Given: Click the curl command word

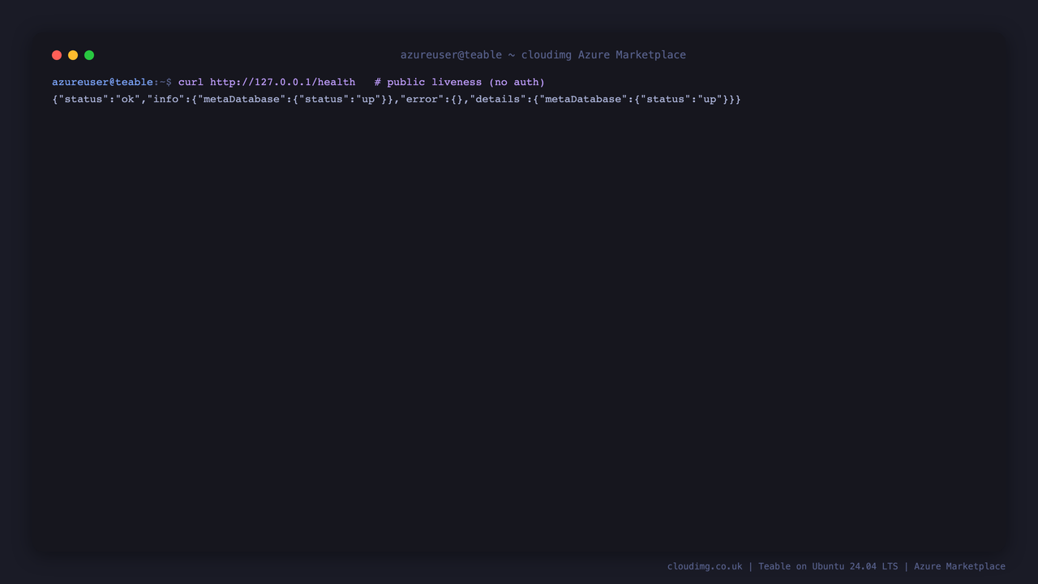Looking at the screenshot, I should (x=191, y=82).
